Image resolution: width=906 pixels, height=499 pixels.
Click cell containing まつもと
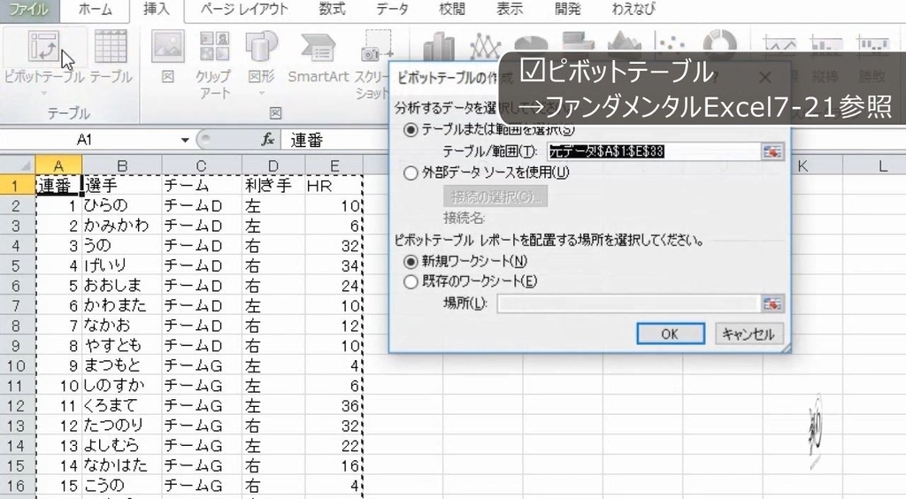pyautogui.click(x=122, y=365)
